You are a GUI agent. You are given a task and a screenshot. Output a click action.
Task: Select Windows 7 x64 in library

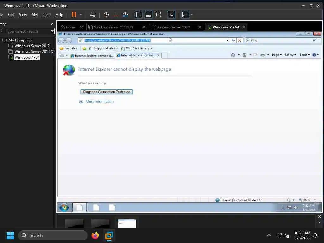pos(27,57)
